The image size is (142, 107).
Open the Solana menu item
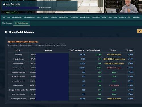pyautogui.click(x=104, y=17)
